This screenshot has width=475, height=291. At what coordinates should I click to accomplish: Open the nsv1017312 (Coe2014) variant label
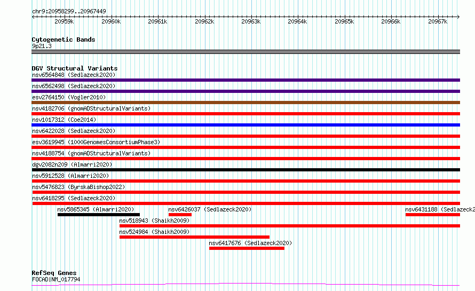click(x=64, y=120)
